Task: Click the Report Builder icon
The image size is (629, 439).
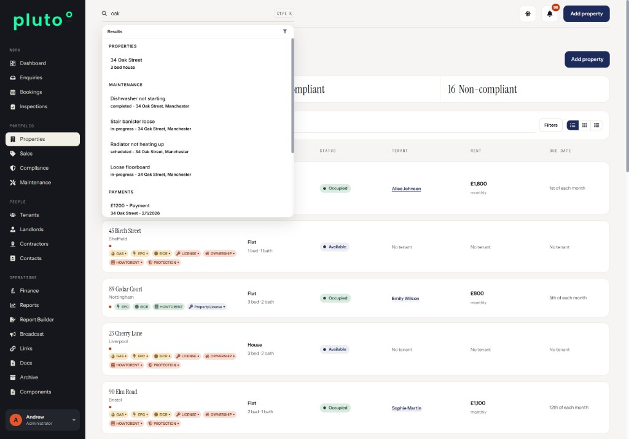Action: pyautogui.click(x=13, y=320)
